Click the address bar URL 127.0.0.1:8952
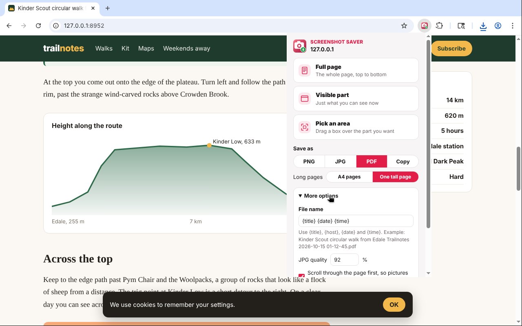This screenshot has height=326, width=522. click(x=84, y=26)
